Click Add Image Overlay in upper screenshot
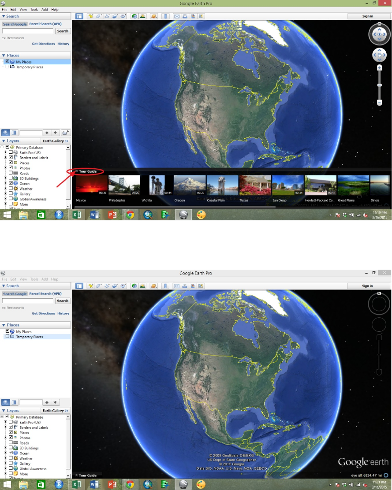 (x=115, y=16)
